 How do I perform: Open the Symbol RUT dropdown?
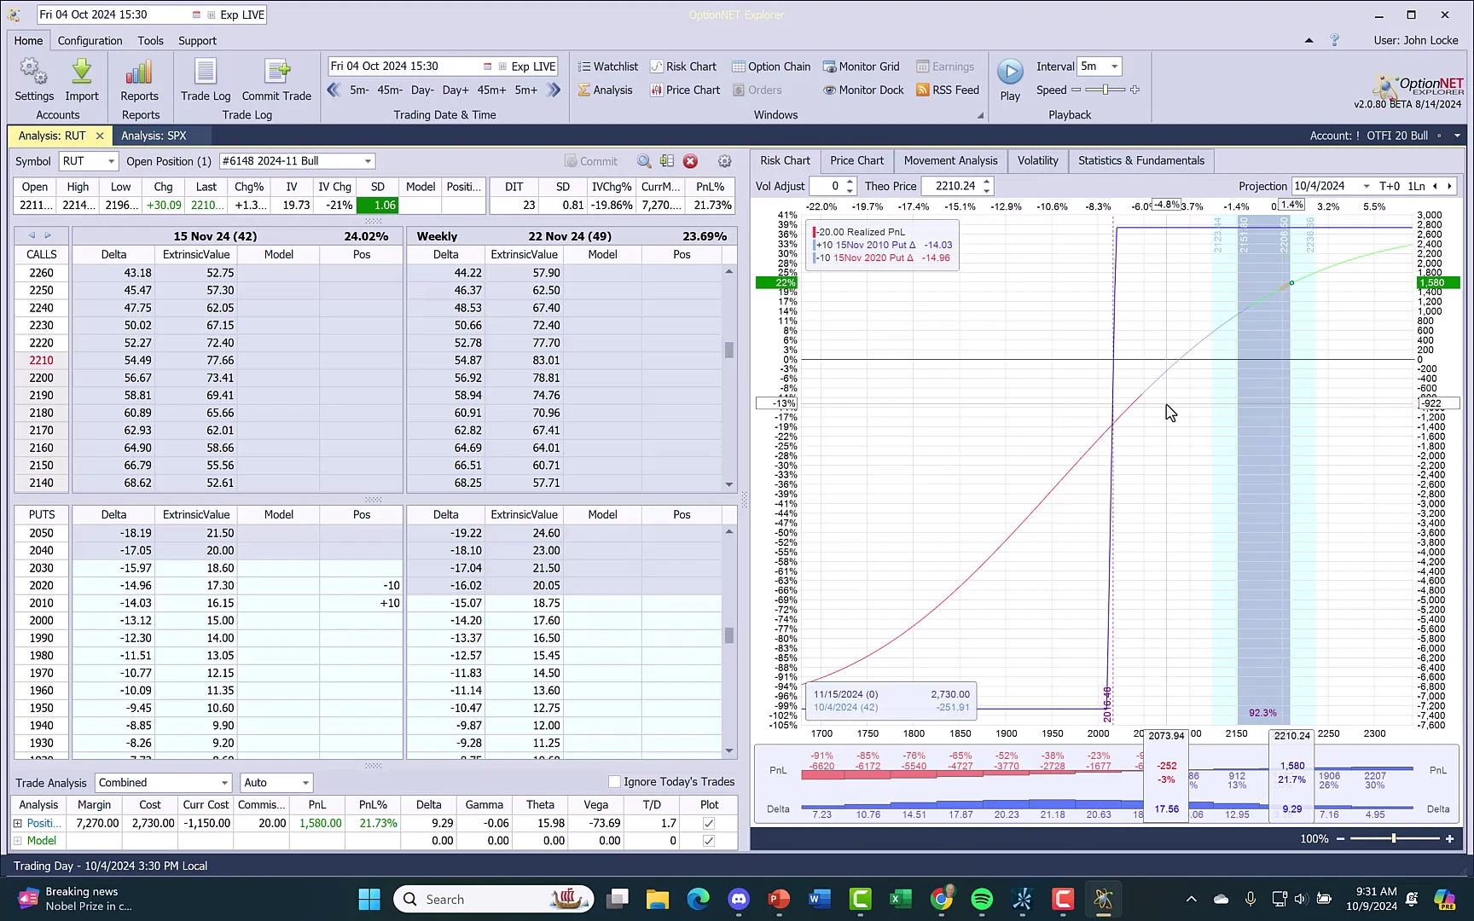click(x=111, y=161)
